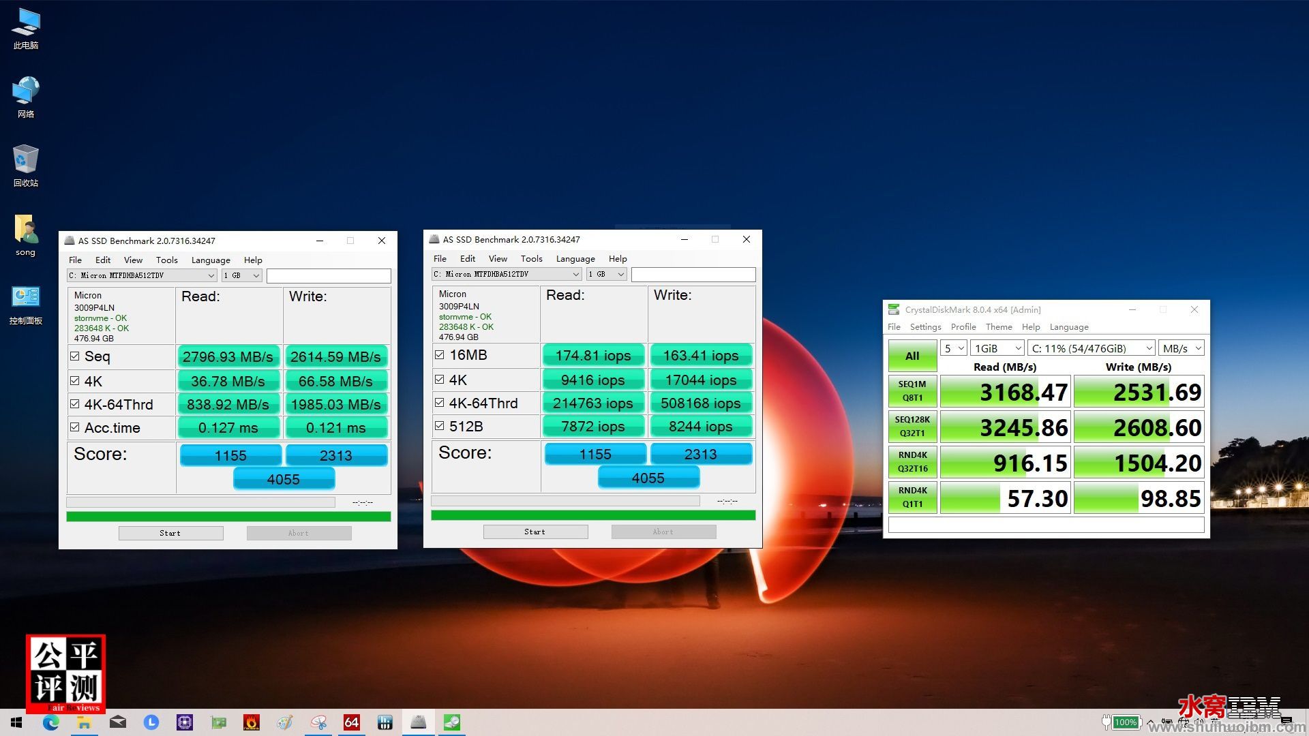Click Start in the MB/s AS SSD window

pyautogui.click(x=170, y=533)
